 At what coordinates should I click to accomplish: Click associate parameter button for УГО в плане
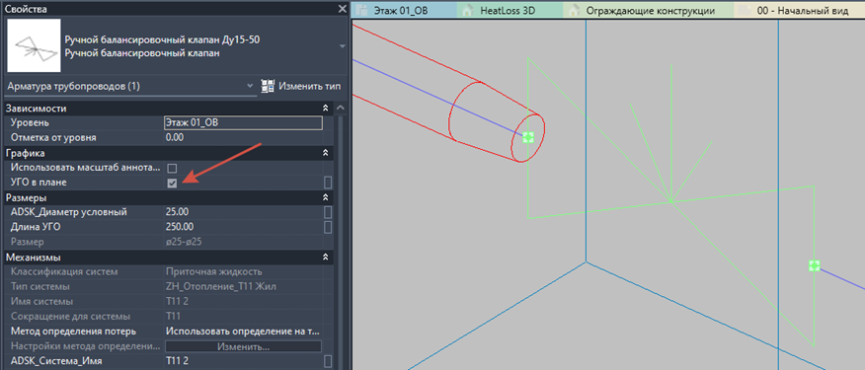click(328, 183)
